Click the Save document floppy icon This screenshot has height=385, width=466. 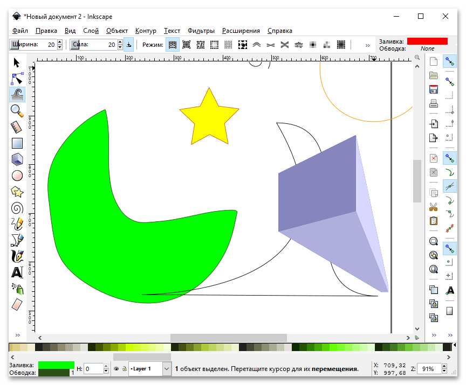click(x=433, y=89)
